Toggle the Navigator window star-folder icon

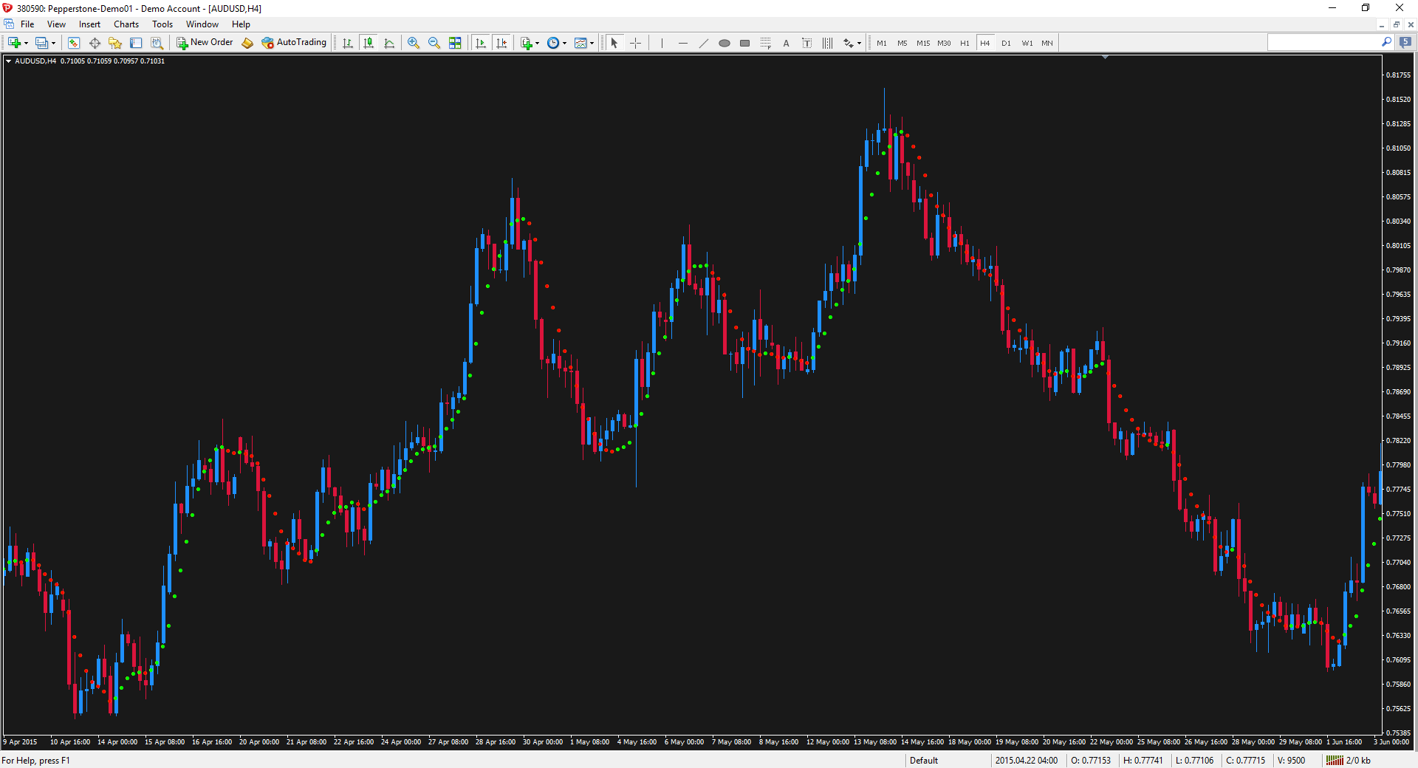115,43
